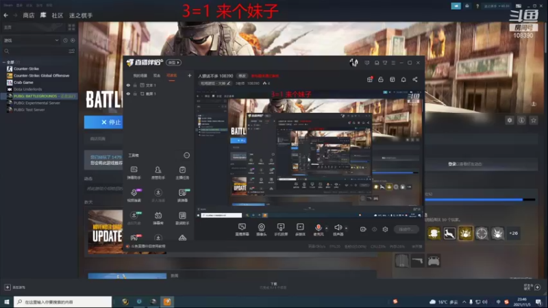Screen dimensions: 548x308
Task: Open the 弹幕助手 tool
Action: (134, 173)
